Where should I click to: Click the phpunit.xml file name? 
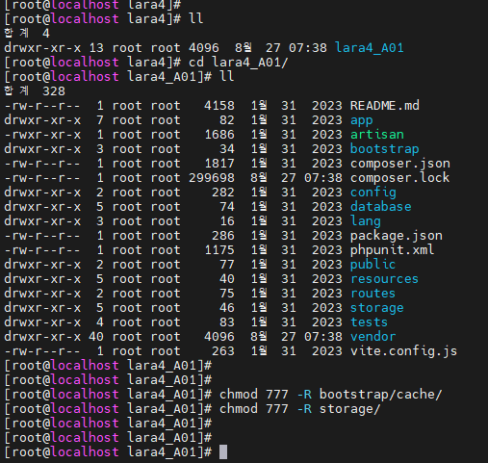point(392,250)
